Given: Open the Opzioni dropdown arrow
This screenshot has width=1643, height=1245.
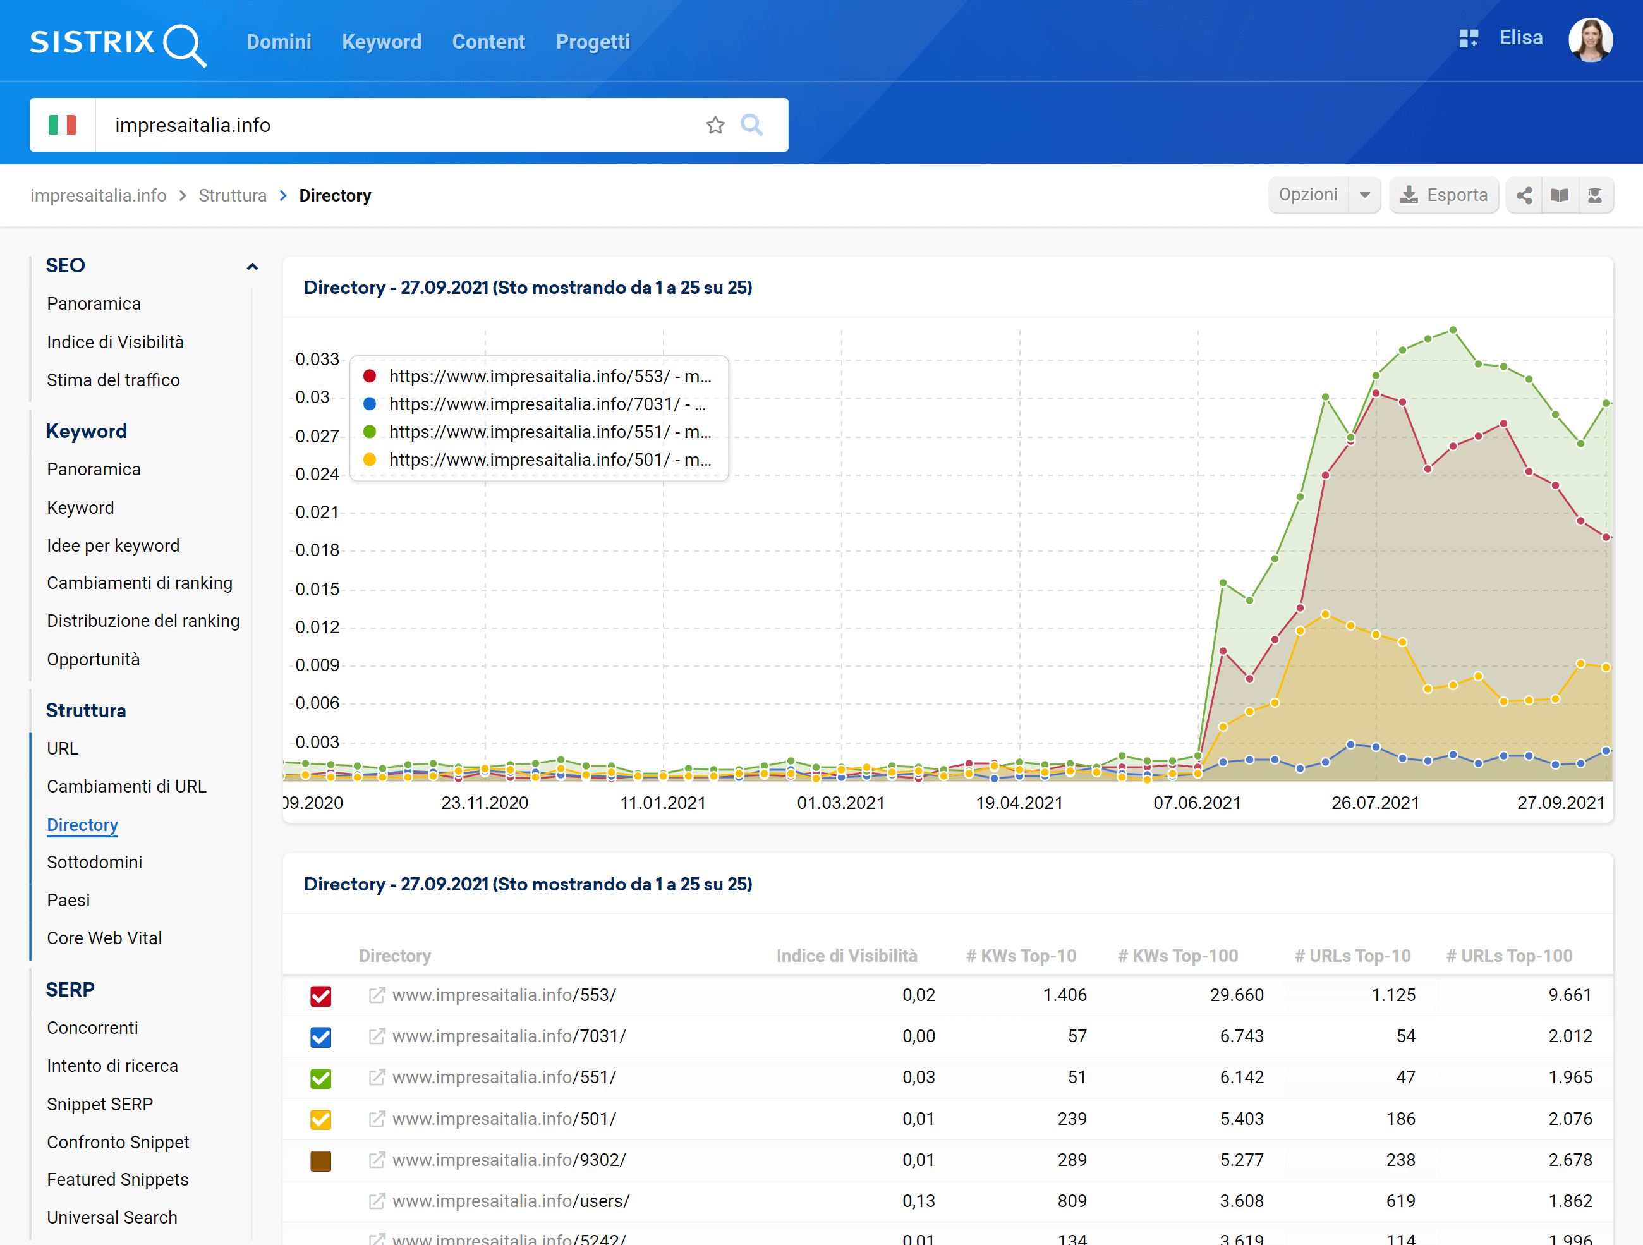Looking at the screenshot, I should pos(1364,195).
